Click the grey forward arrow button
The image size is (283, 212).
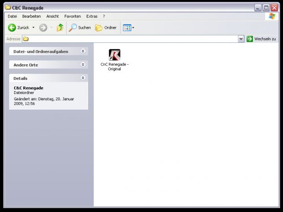click(x=43, y=27)
